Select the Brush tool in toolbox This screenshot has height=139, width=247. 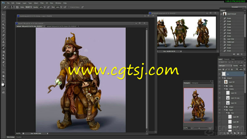point(3,38)
